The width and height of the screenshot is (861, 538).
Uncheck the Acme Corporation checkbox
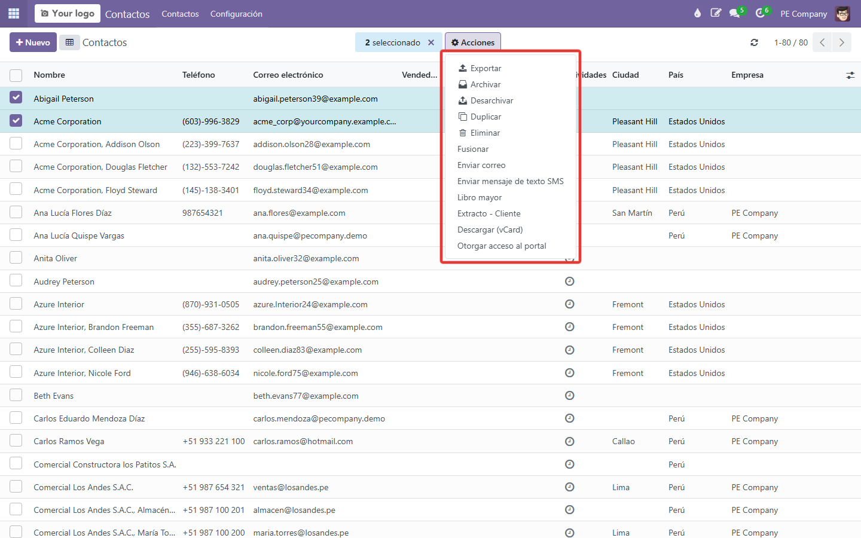point(16,121)
